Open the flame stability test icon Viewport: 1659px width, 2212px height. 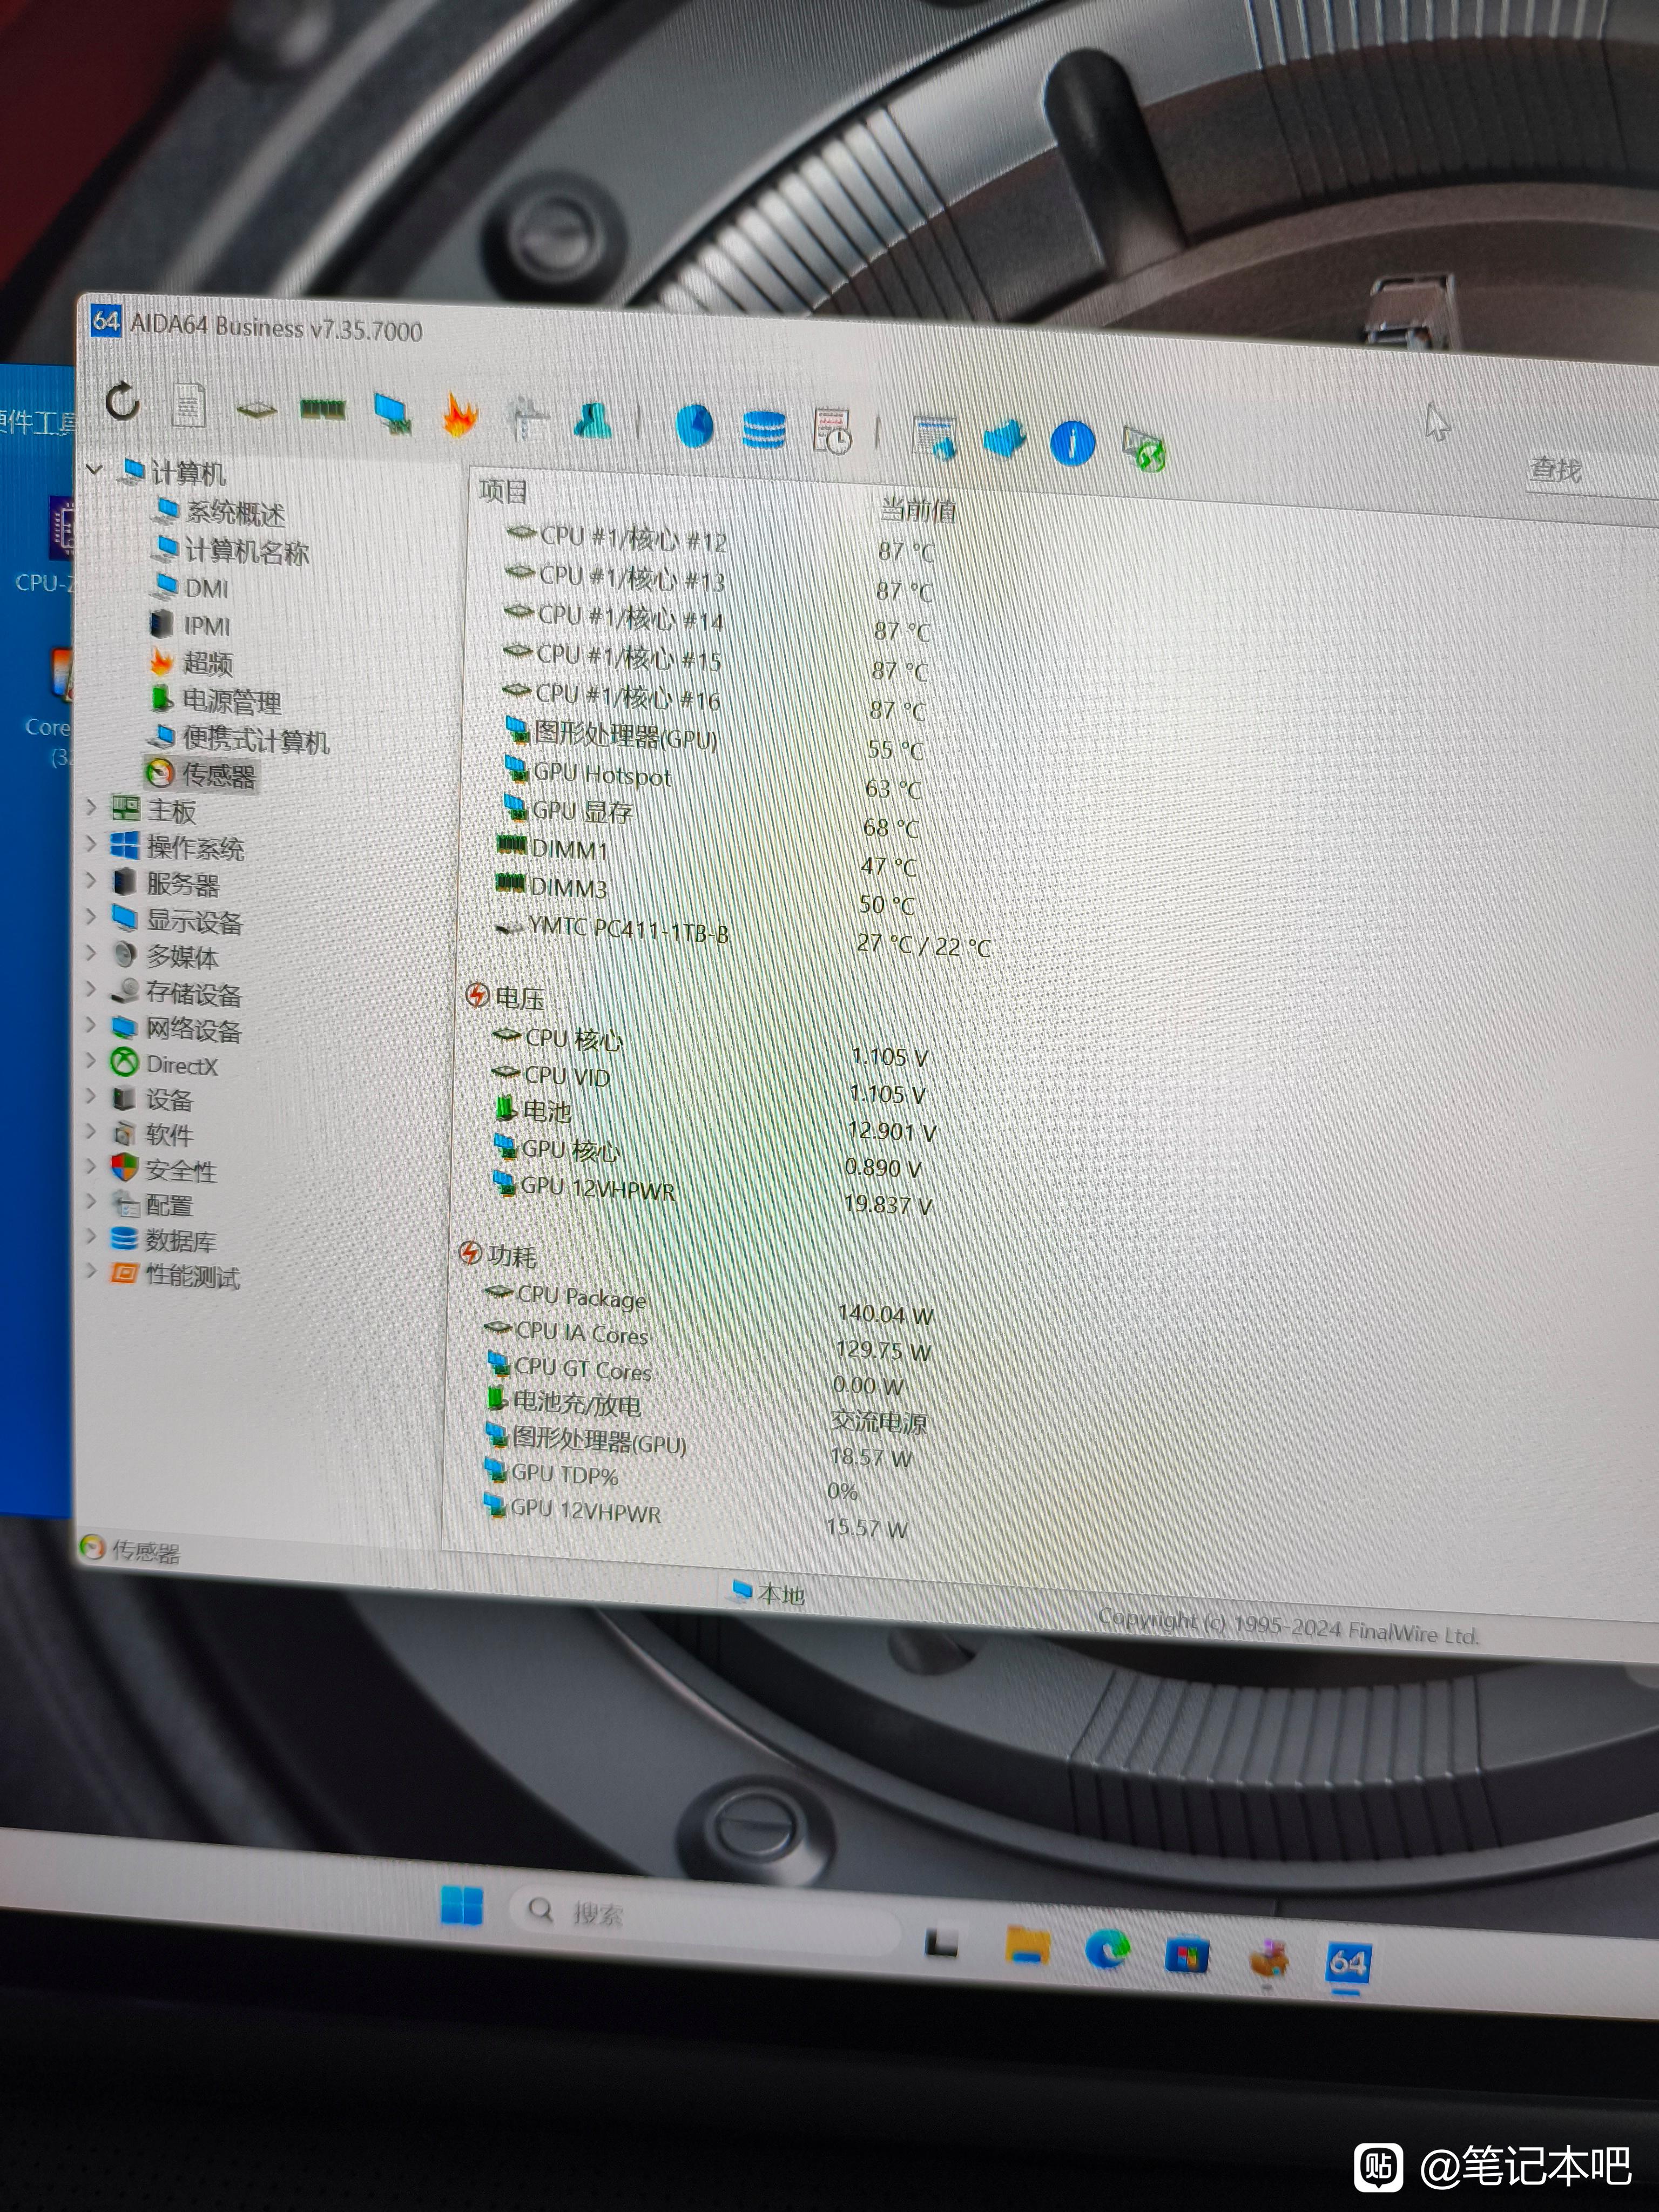459,415
